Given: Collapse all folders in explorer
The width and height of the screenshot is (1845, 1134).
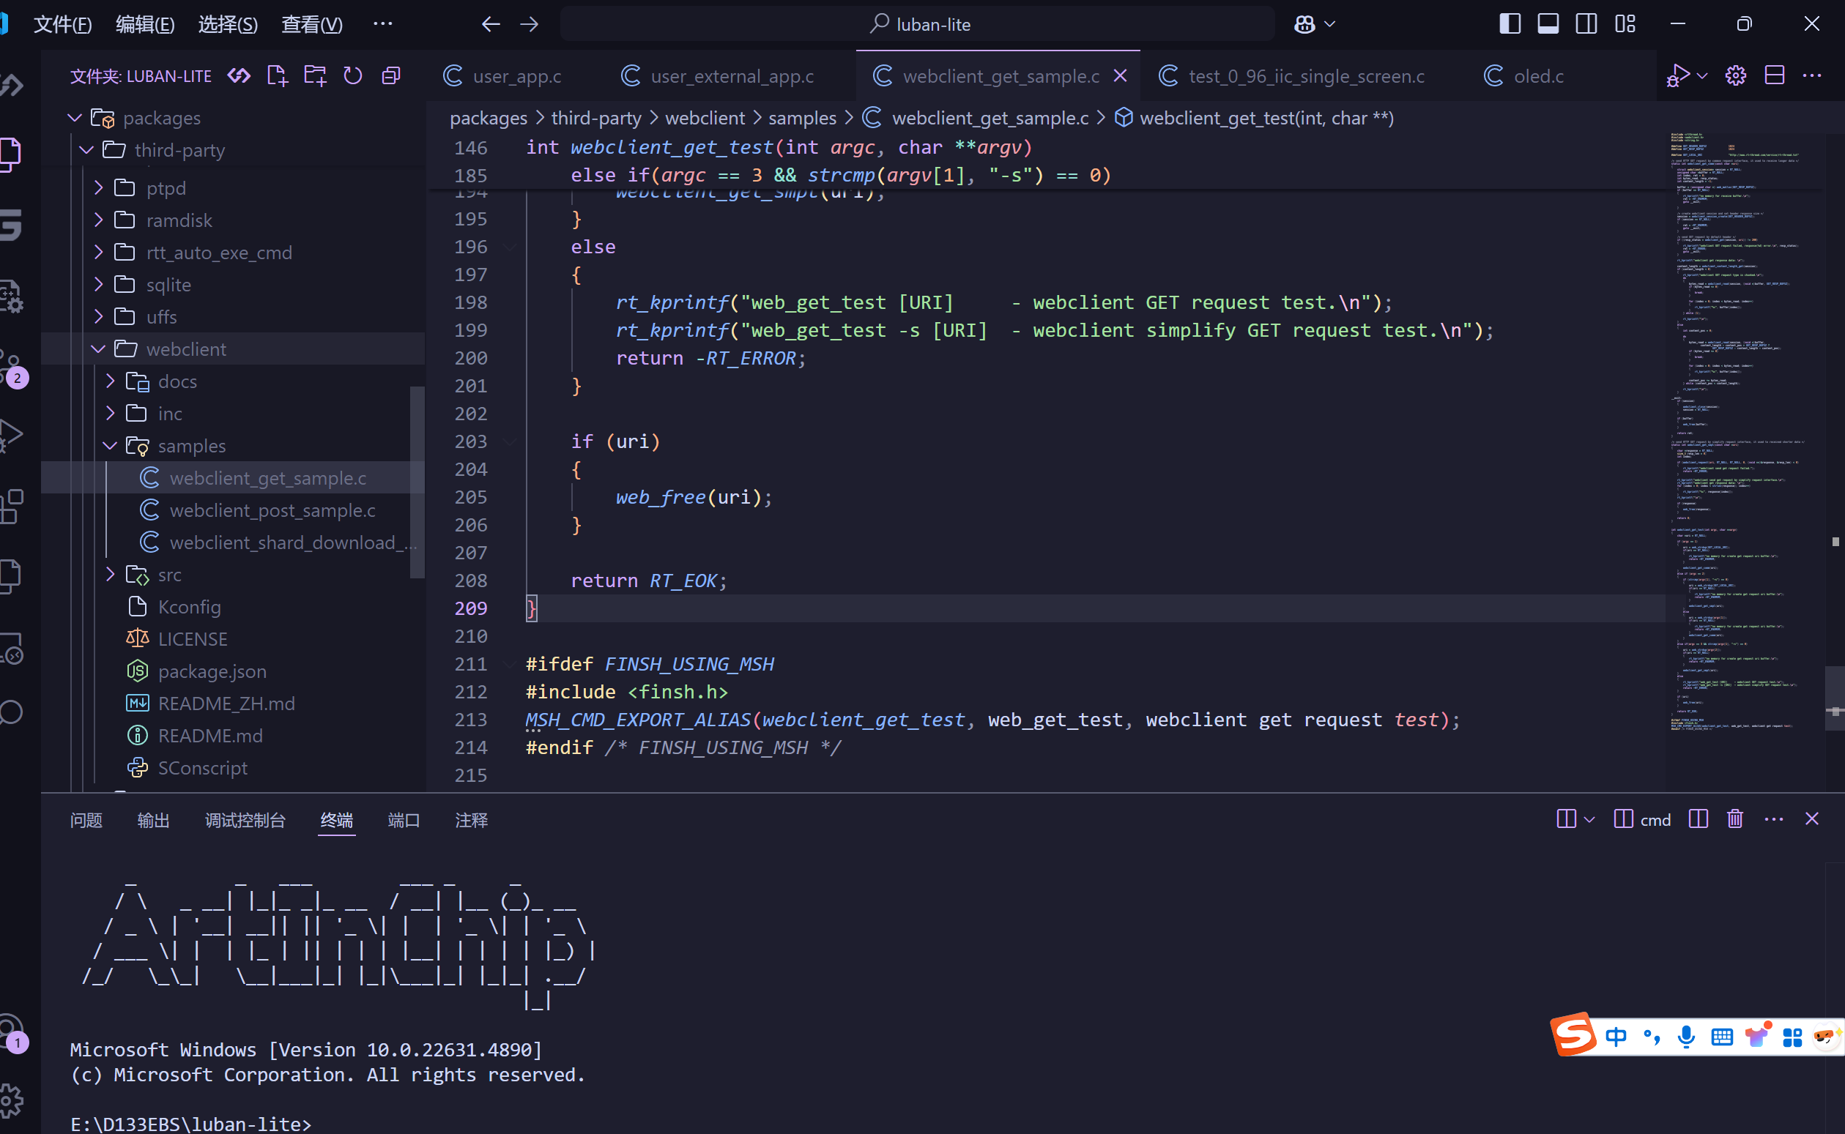Looking at the screenshot, I should pos(391,75).
